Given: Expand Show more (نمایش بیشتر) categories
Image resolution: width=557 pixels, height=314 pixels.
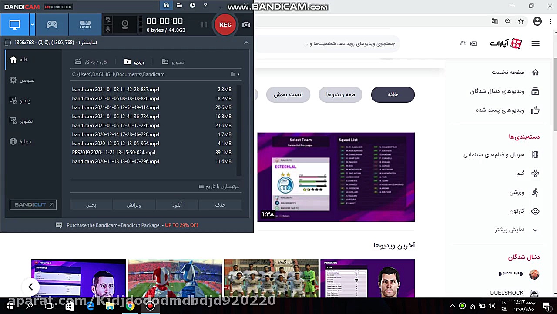Looking at the screenshot, I should [517, 230].
